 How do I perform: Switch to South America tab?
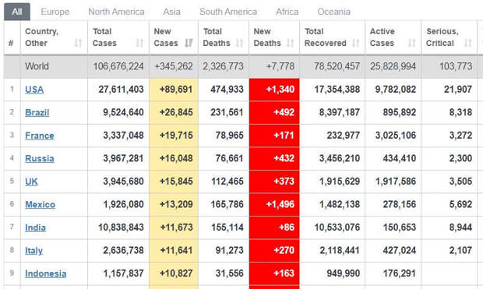[228, 12]
